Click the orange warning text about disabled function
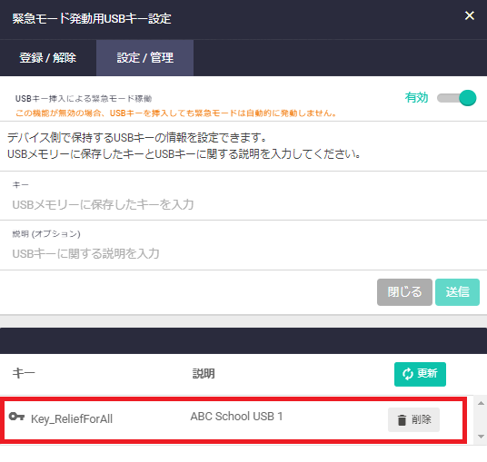487x462 pixels. (x=176, y=113)
